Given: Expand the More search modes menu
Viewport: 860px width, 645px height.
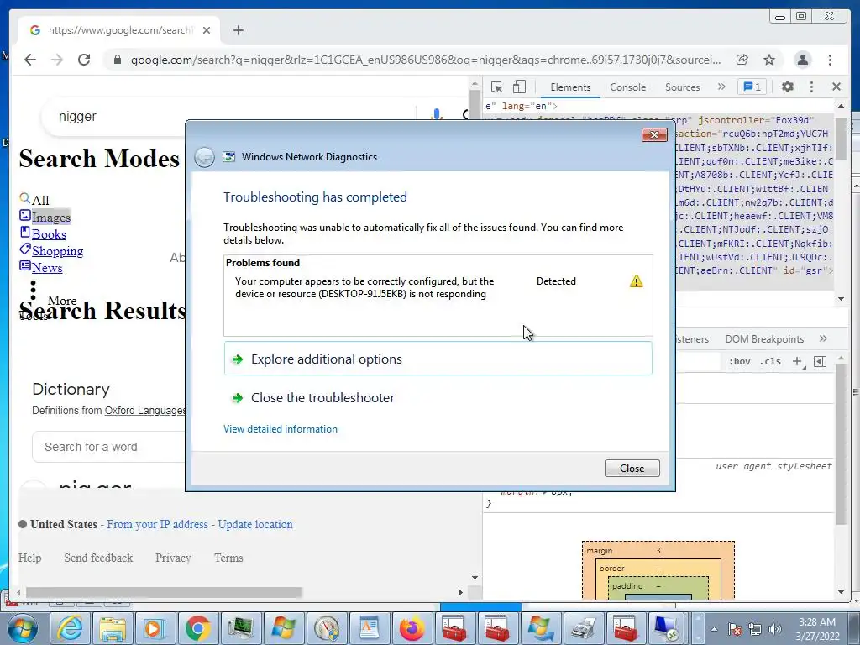Looking at the screenshot, I should pyautogui.click(x=61, y=300).
